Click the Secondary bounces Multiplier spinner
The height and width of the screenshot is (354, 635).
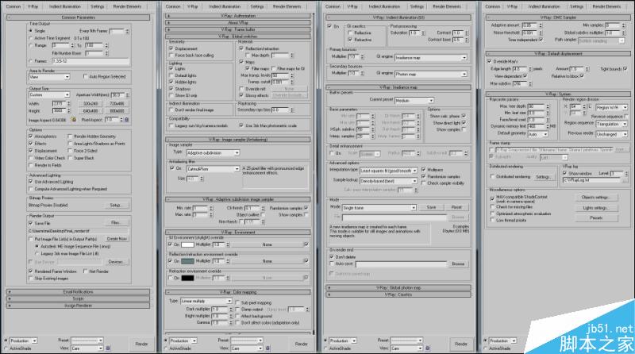(362, 73)
